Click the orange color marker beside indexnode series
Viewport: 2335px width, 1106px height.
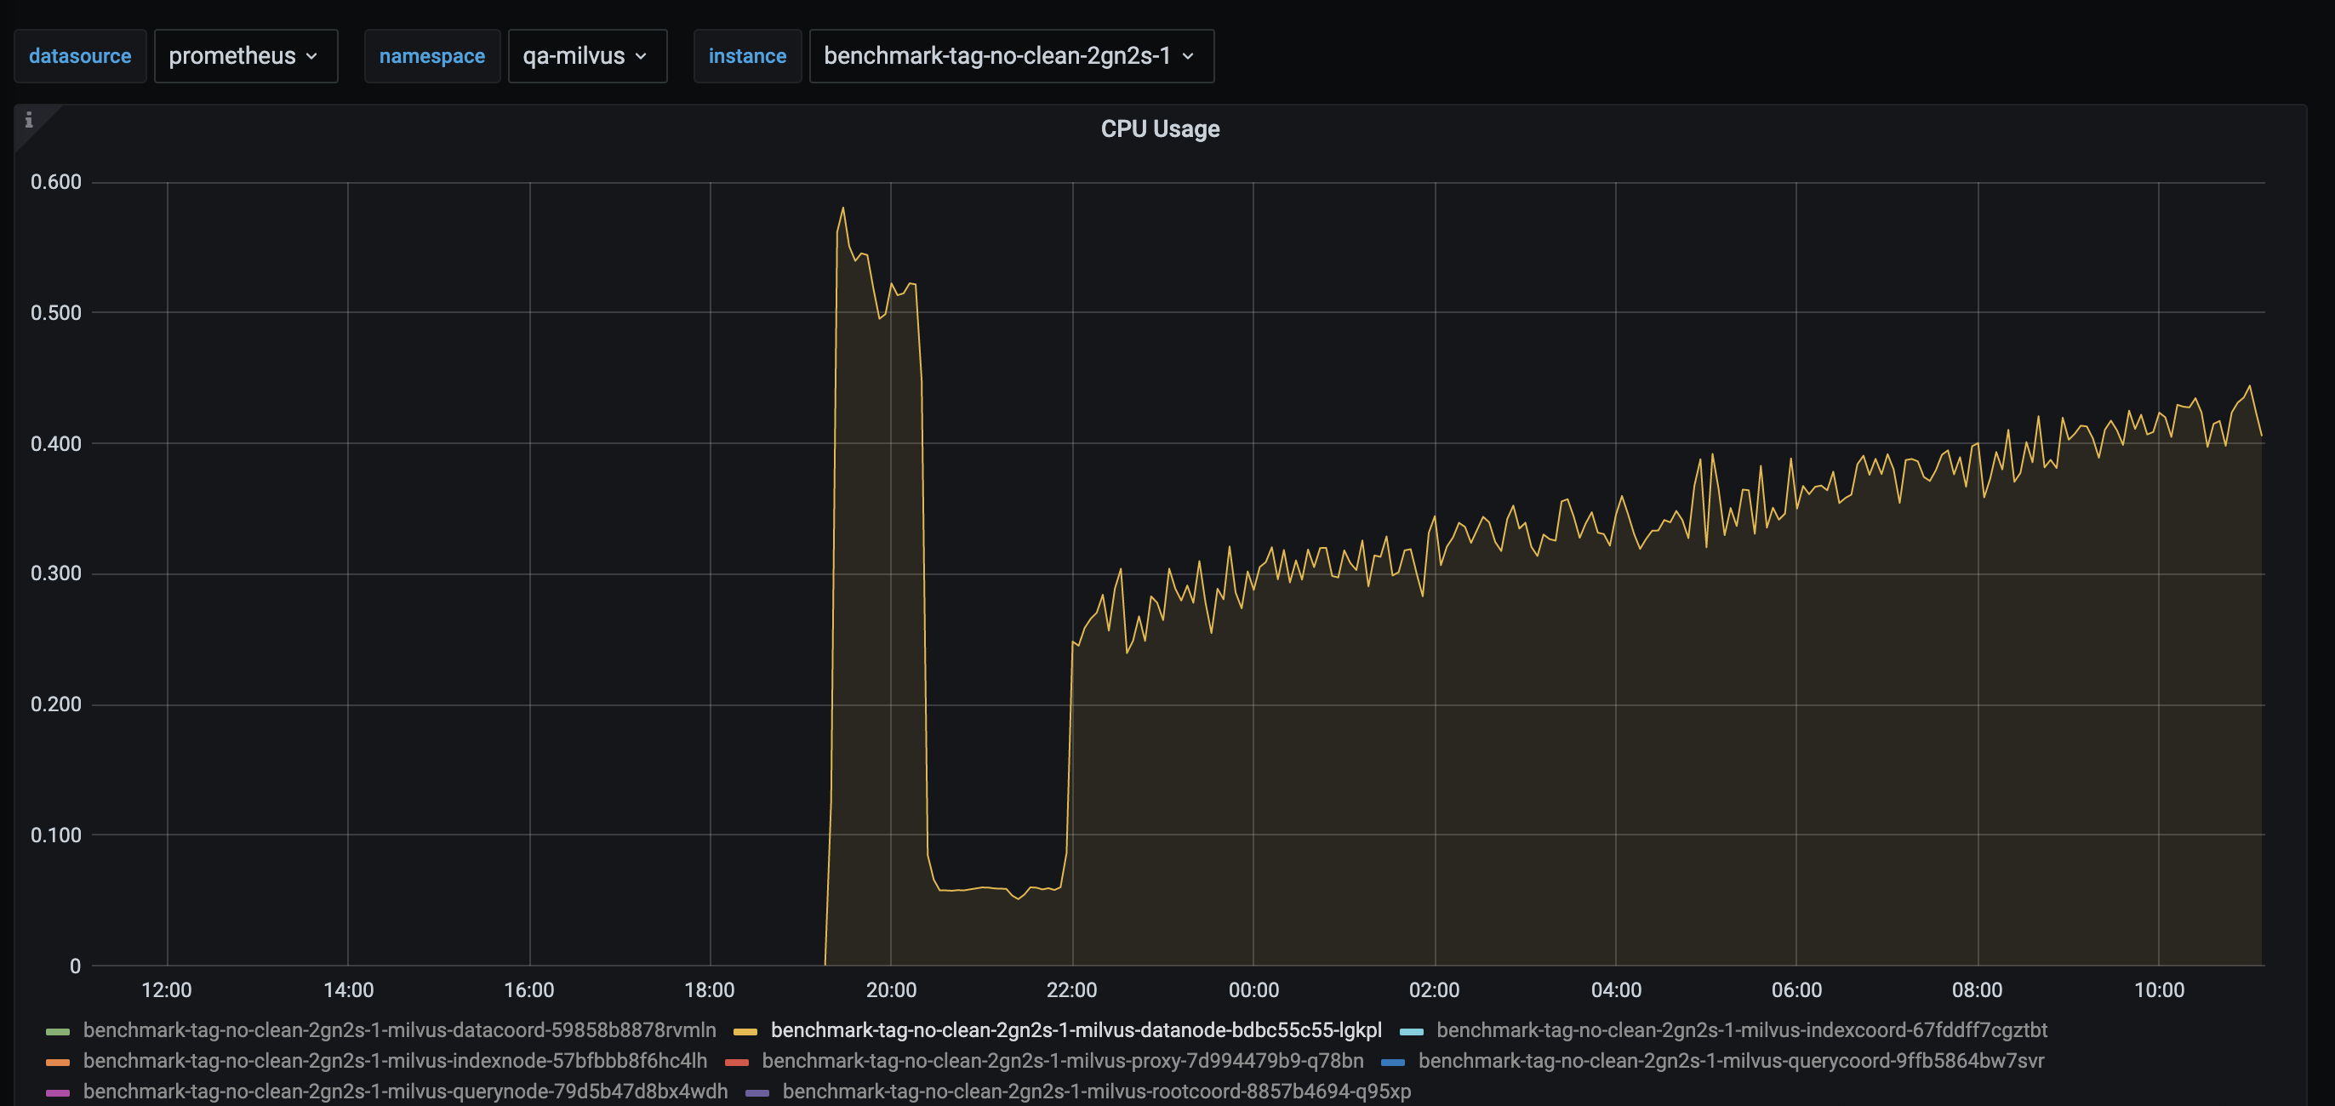(58, 1061)
